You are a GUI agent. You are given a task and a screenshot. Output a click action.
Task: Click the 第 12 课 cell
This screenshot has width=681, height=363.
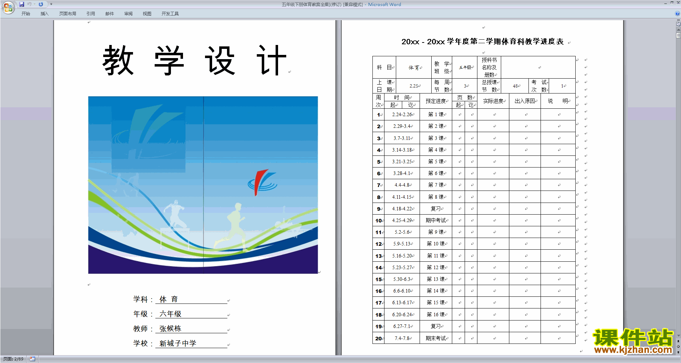coord(436,267)
